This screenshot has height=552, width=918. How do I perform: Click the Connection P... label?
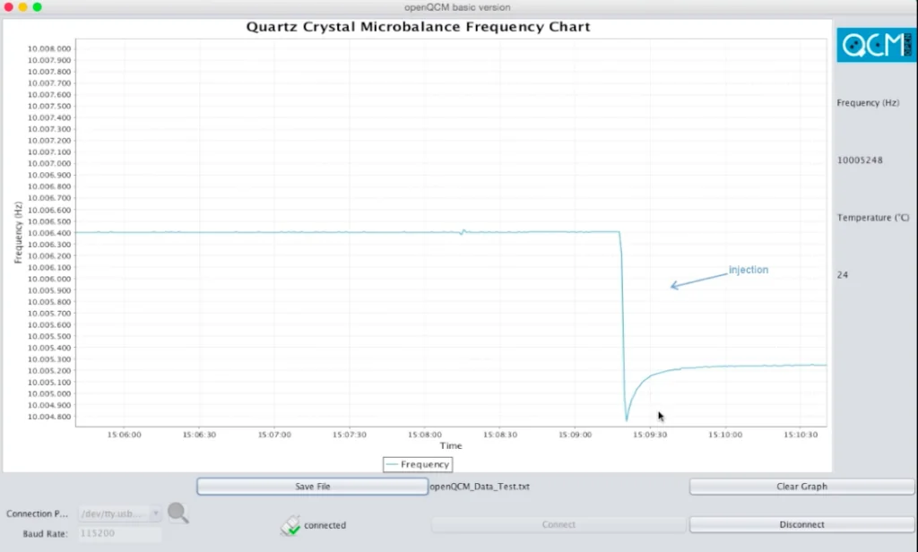(x=37, y=513)
